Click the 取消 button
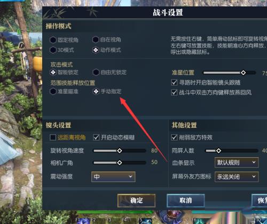The width and height of the screenshot is (267, 224). (186, 200)
